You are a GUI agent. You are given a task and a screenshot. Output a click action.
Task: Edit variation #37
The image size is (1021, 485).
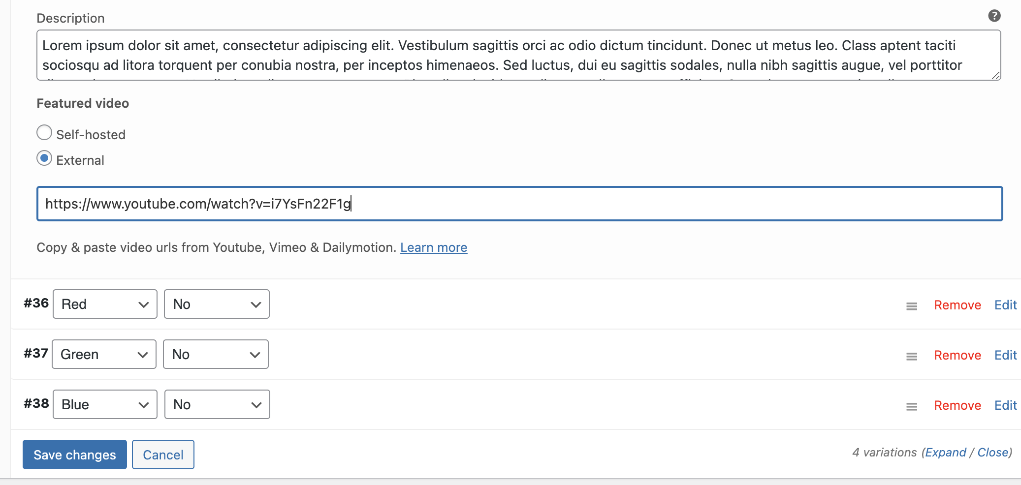(x=1005, y=355)
